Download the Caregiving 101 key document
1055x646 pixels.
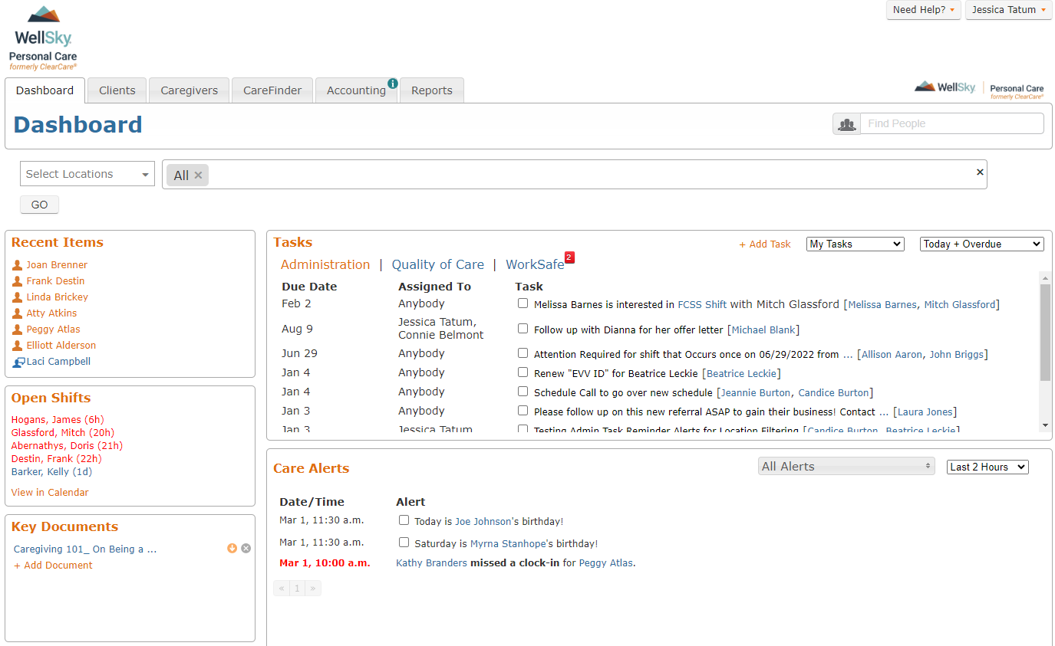click(232, 548)
